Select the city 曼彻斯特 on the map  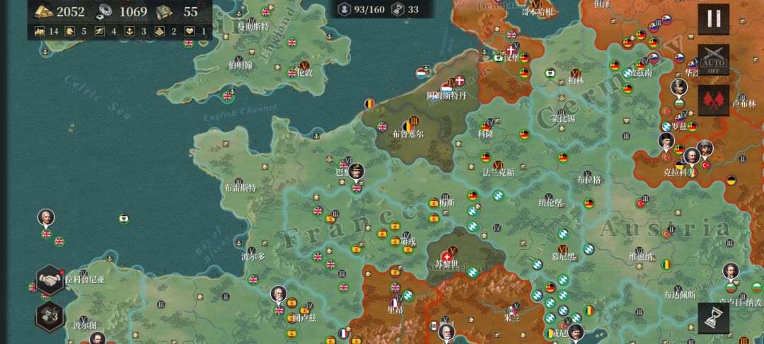coord(253,28)
